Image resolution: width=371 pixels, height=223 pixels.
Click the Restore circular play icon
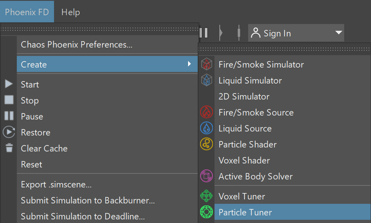click(9, 132)
